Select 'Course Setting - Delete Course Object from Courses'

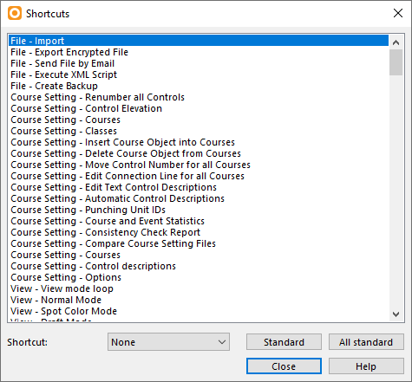[x=199, y=153]
